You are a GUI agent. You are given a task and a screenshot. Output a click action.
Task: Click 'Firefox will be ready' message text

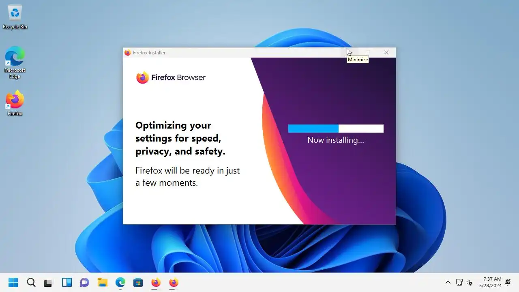[x=188, y=176]
